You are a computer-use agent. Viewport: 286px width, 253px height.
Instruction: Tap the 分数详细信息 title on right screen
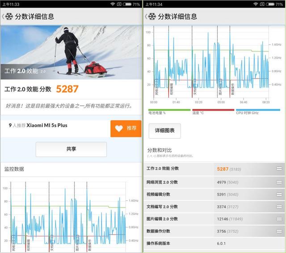pyautogui.click(x=177, y=17)
